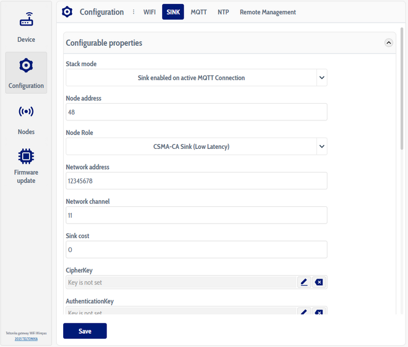The image size is (408, 347).
Task: Open the Remote Management tab
Action: click(268, 12)
